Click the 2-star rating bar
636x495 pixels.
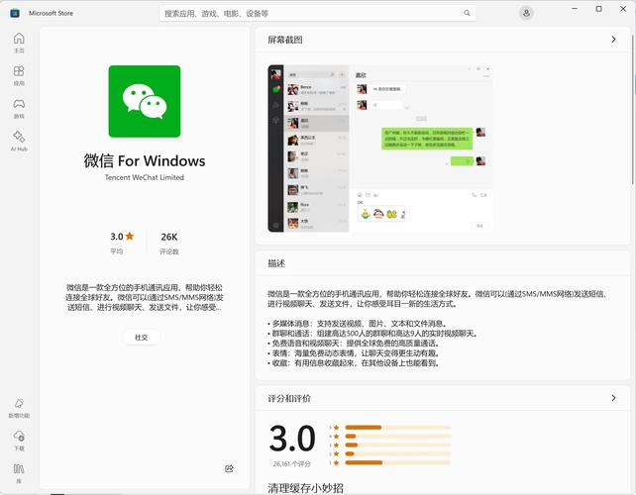(x=398, y=453)
